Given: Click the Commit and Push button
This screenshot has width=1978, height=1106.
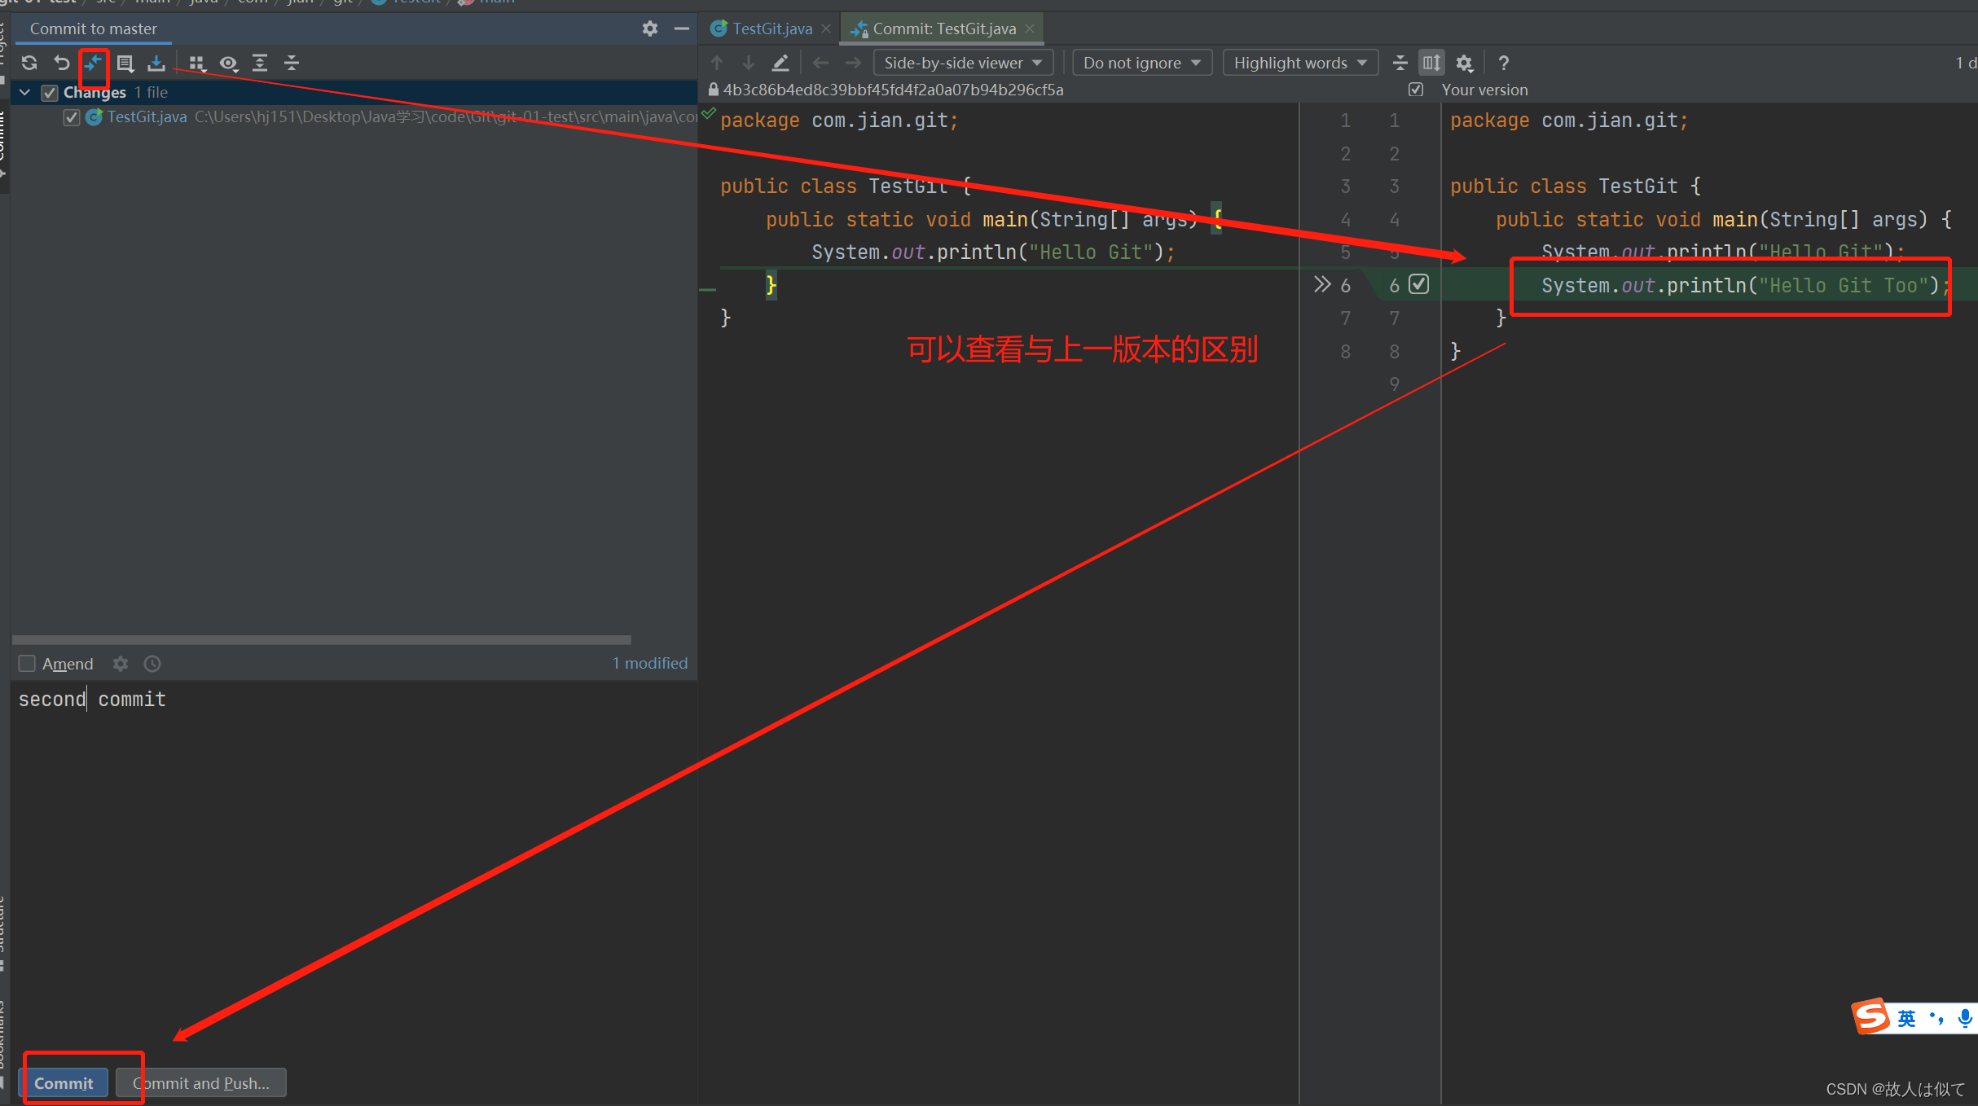Looking at the screenshot, I should 201,1083.
